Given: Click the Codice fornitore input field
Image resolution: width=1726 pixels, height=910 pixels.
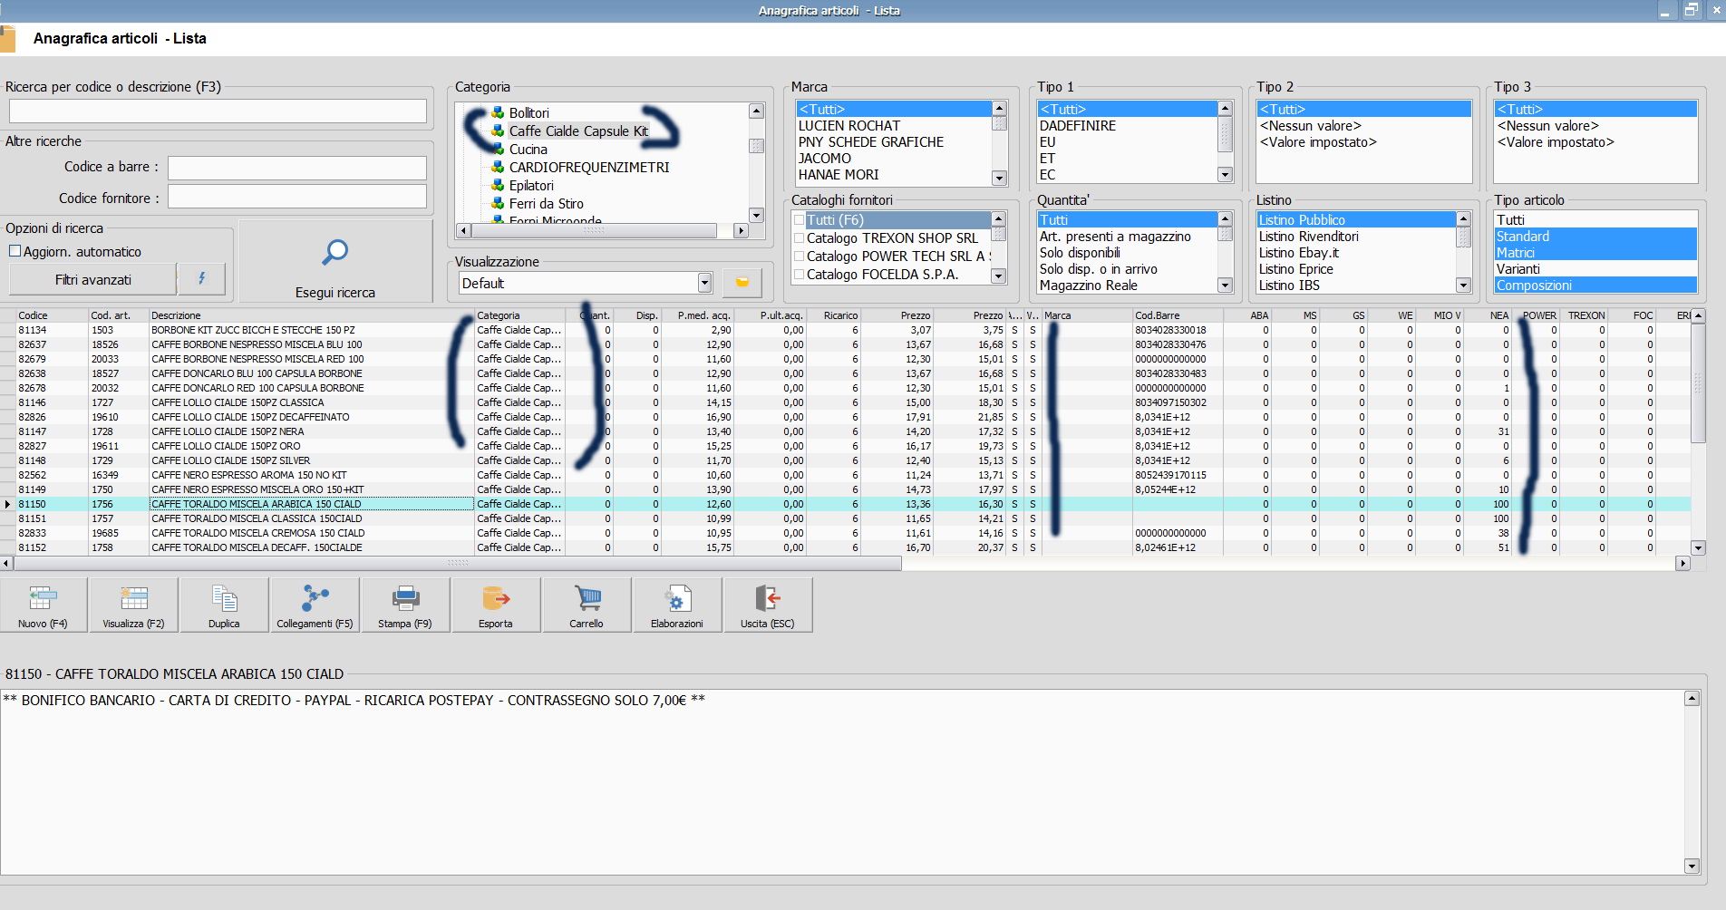Looking at the screenshot, I should [297, 197].
